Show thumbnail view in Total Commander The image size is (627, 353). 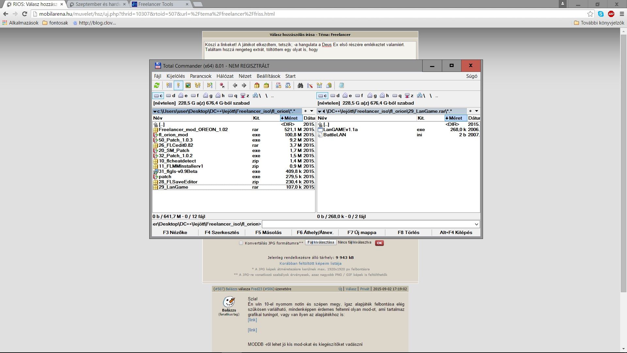click(x=188, y=85)
